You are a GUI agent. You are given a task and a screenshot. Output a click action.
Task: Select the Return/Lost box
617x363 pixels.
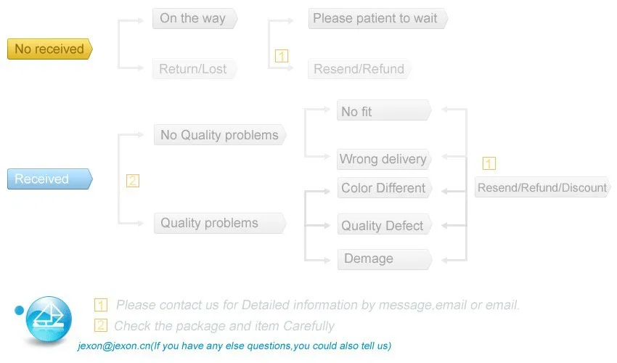pos(194,70)
